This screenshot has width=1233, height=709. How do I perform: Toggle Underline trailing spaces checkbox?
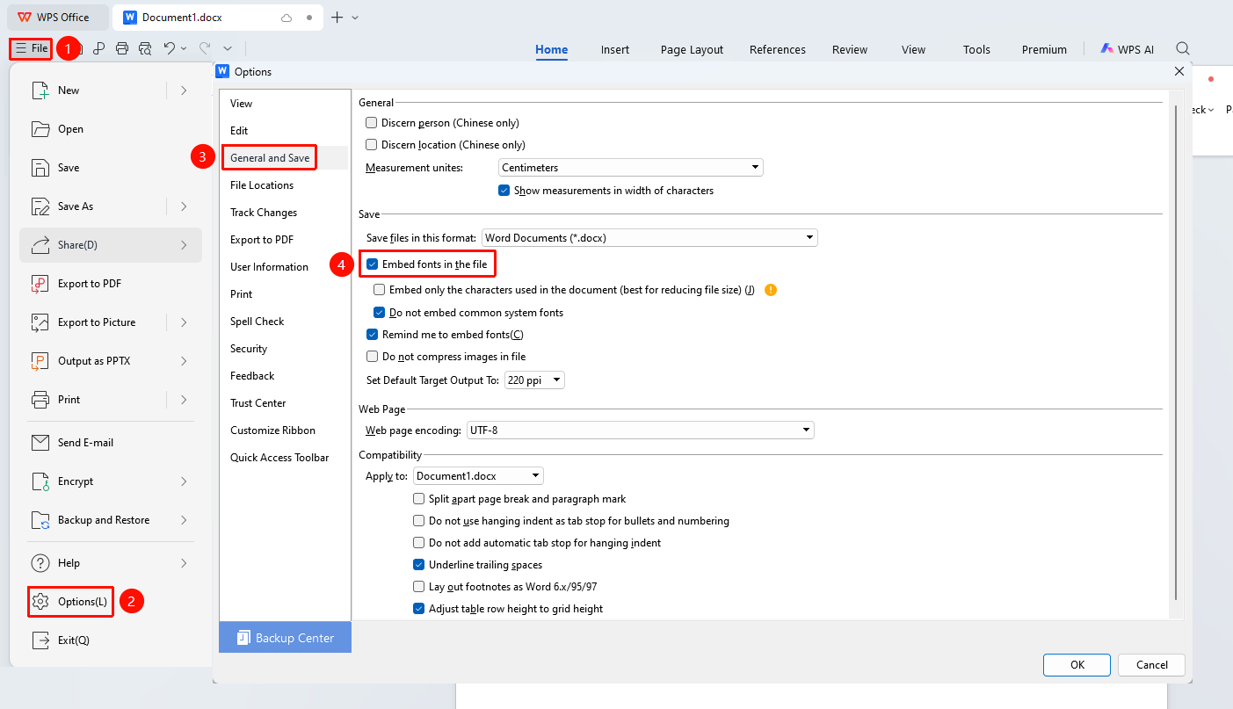click(419, 565)
